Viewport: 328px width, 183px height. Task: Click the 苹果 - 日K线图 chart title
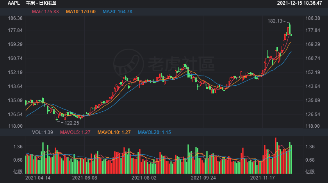tap(41, 3)
